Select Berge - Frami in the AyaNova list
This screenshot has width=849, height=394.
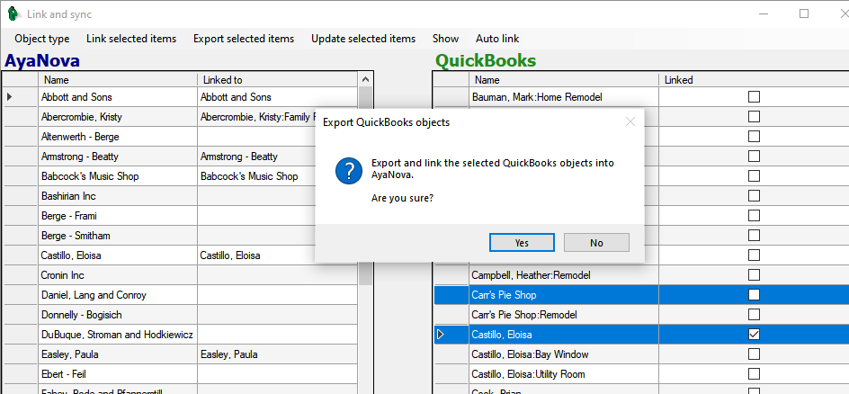point(118,216)
